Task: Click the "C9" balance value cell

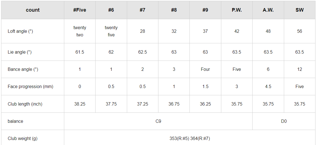Action: click(x=158, y=121)
